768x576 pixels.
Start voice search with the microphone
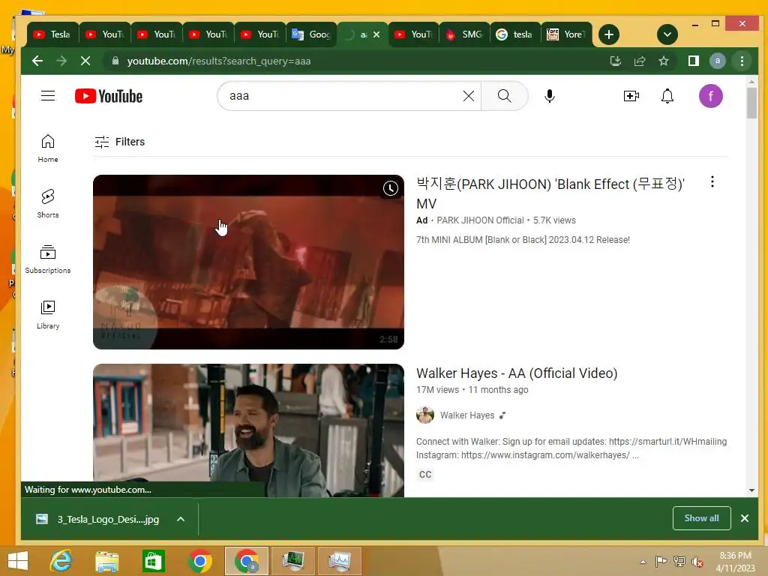tap(550, 96)
